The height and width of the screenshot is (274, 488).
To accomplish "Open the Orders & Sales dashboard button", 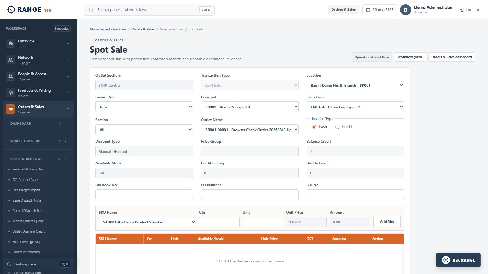I will [451, 57].
